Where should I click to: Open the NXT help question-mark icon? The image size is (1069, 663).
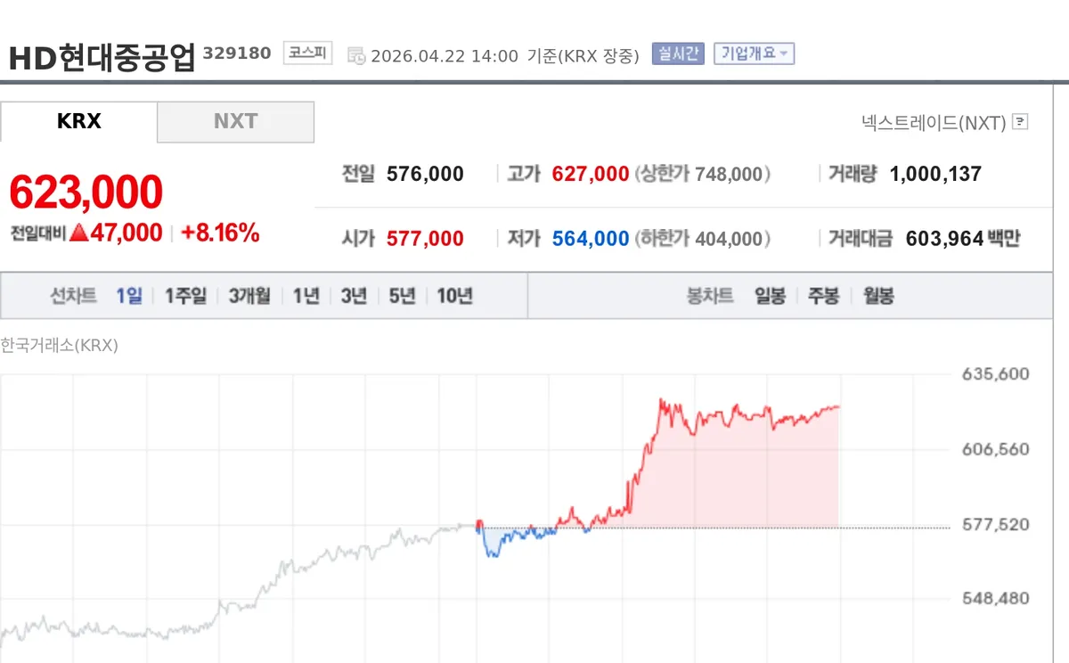1021,122
